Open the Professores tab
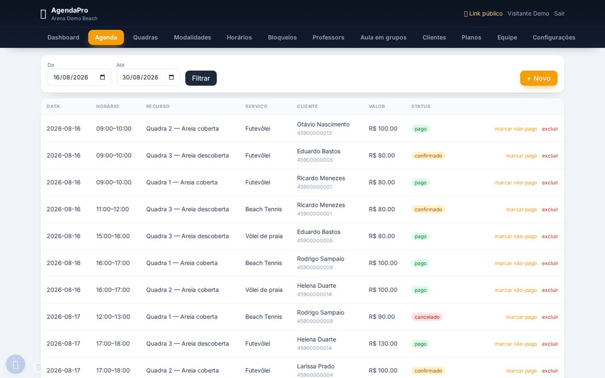The height and width of the screenshot is (378, 605). coord(328,37)
